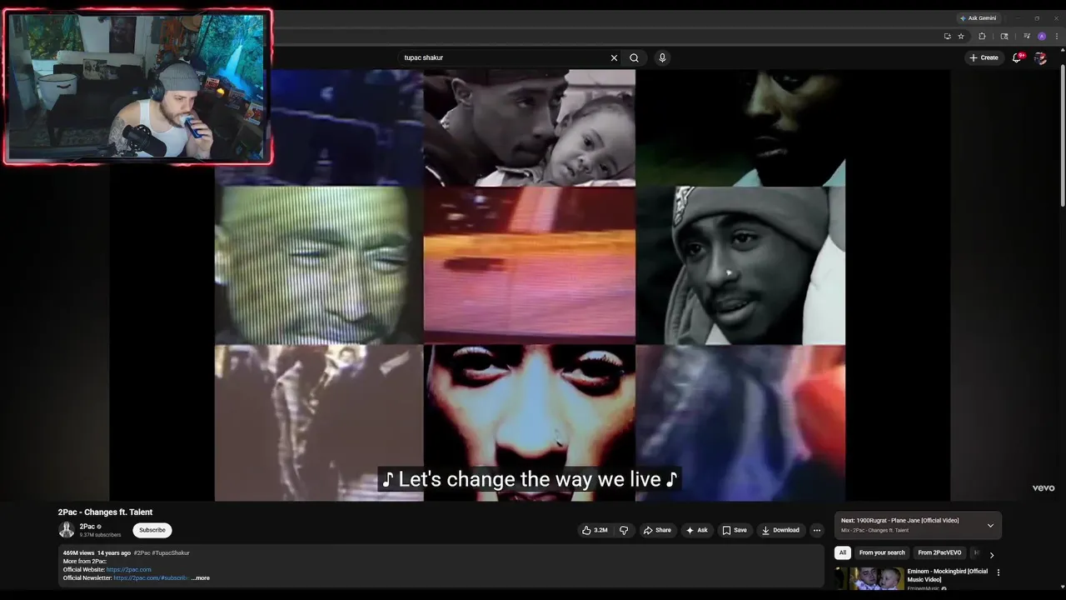1066x600 pixels.
Task: Click the video player area
Action: click(x=530, y=285)
